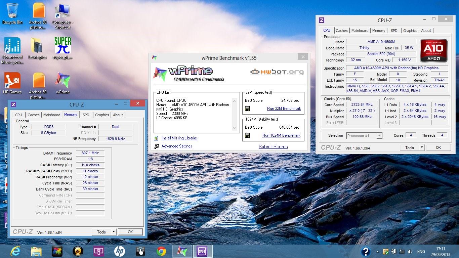Open the HP Games desktop shortcut
This screenshot has width=459, height=258.
[x=12, y=83]
